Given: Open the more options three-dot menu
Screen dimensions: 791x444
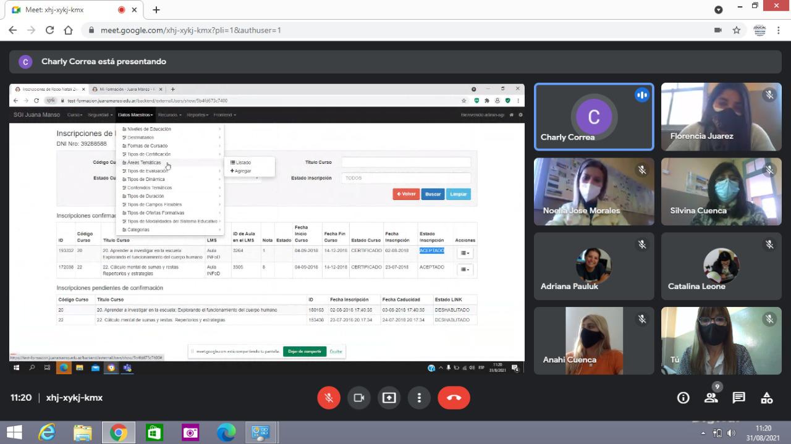Looking at the screenshot, I should pyautogui.click(x=419, y=398).
